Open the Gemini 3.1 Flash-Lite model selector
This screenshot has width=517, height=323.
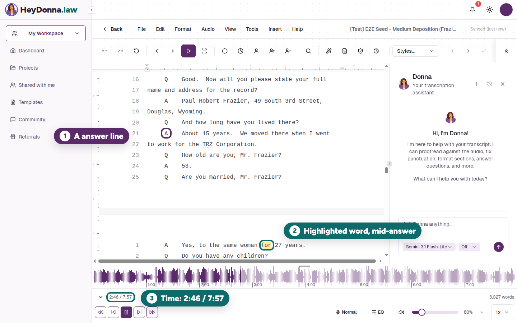[x=429, y=247]
